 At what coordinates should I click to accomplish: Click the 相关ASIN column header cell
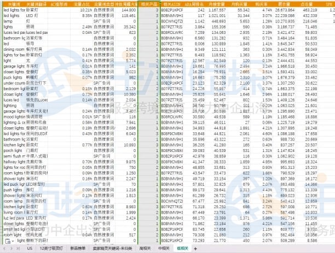tap(172, 4)
